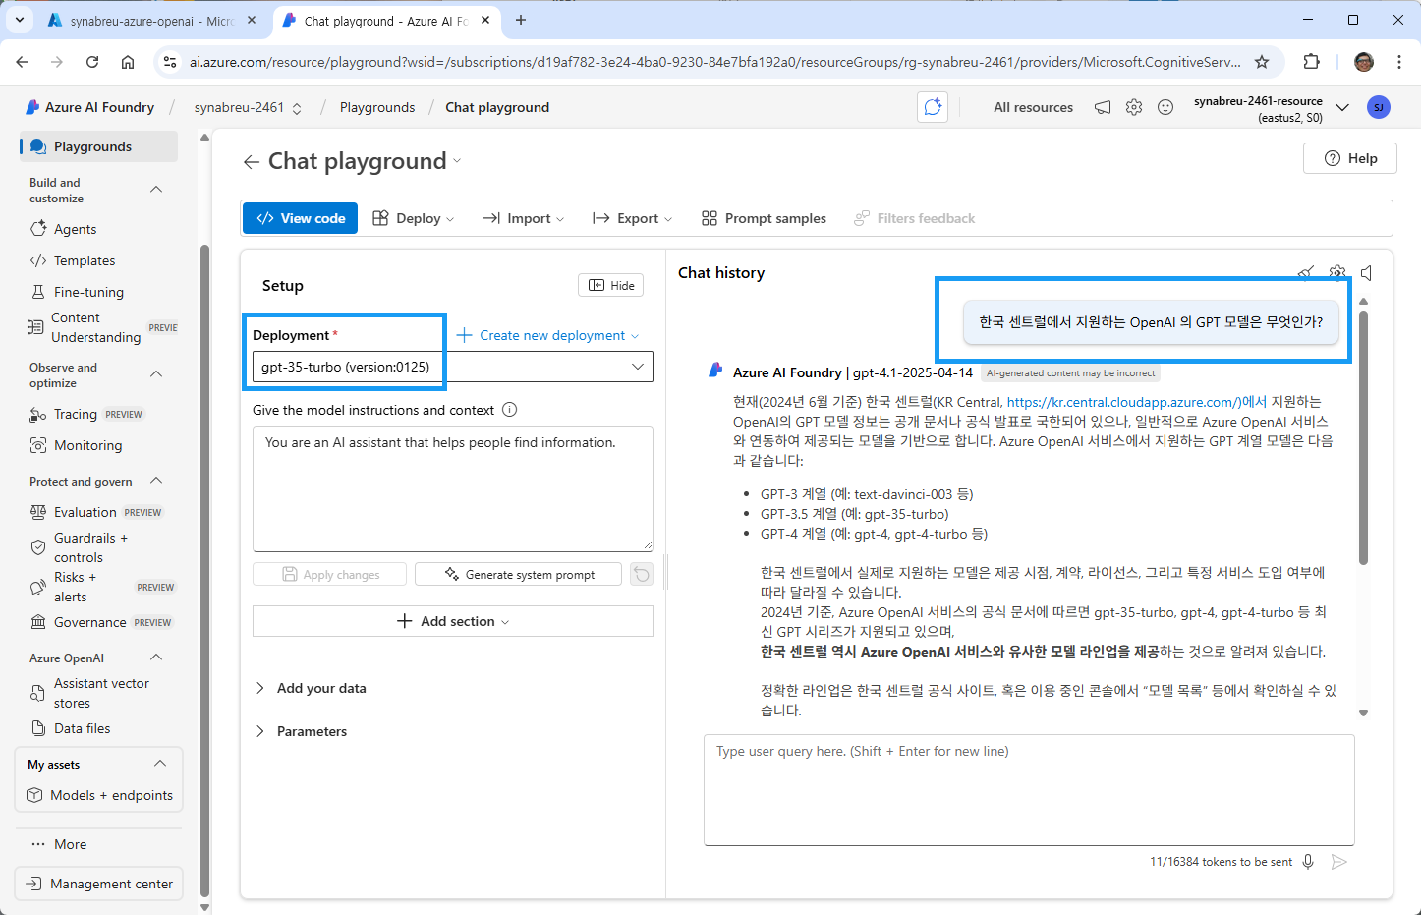Viewport: 1421px width, 915px height.
Task: Click the undo icon beside Generate system prompt
Action: click(642, 574)
